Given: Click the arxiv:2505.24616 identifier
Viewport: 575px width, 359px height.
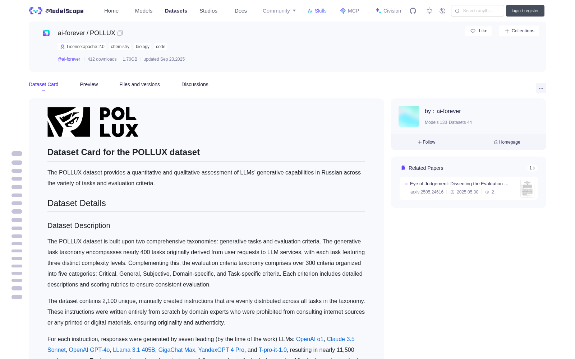Looking at the screenshot, I should pyautogui.click(x=427, y=192).
